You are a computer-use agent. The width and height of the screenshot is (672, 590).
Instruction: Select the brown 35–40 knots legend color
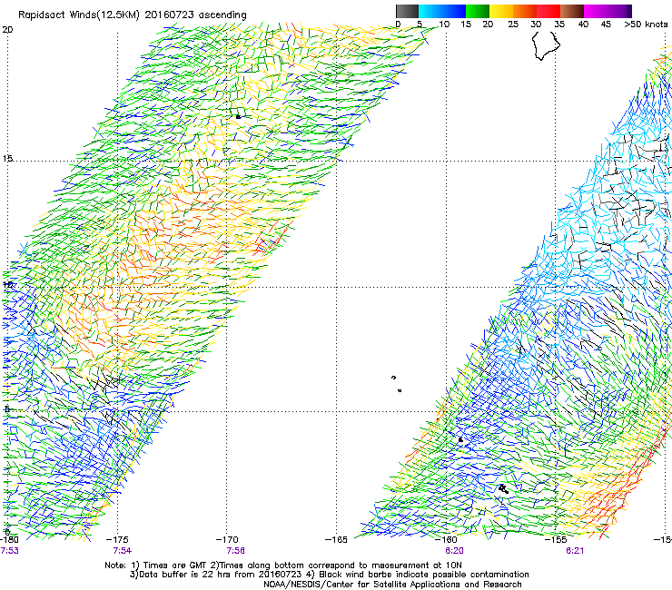click(572, 11)
